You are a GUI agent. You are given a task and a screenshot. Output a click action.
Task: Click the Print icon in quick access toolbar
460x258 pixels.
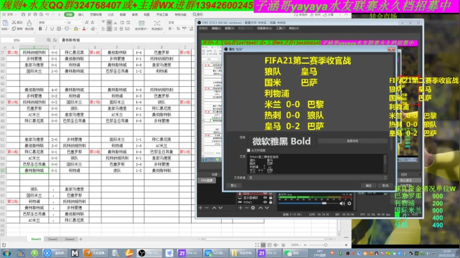(35, 14)
